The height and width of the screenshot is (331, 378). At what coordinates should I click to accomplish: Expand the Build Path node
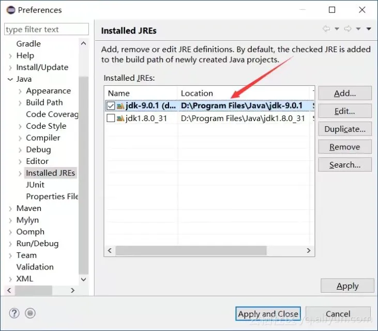(x=20, y=103)
